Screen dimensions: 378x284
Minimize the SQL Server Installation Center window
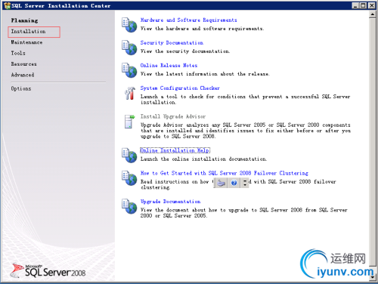point(355,5)
